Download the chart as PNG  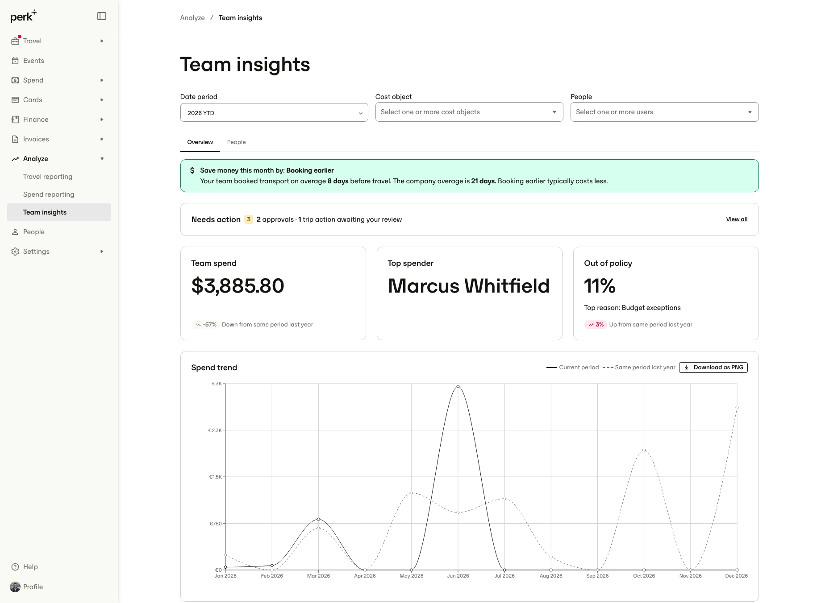point(713,368)
